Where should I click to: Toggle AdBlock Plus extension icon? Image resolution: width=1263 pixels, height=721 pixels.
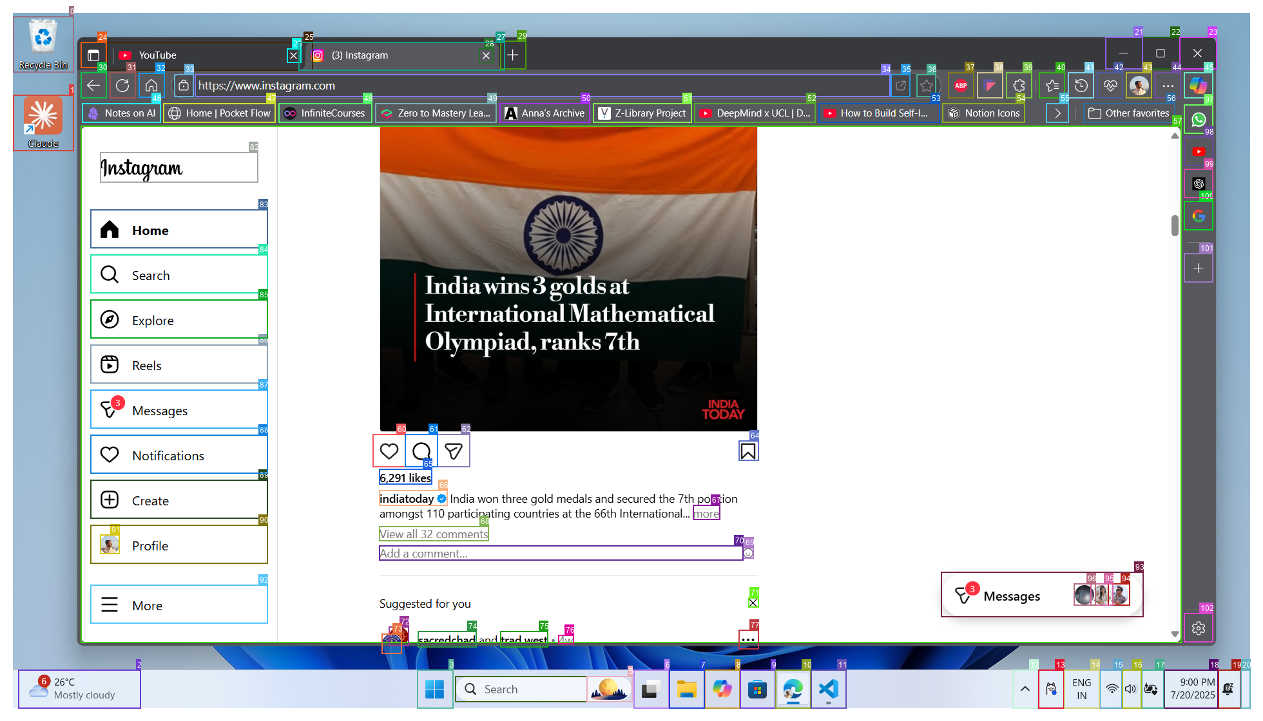960,86
